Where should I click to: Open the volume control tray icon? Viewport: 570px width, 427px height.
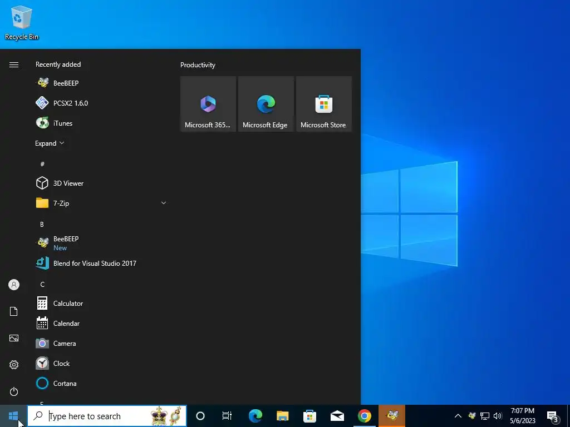[498, 416]
